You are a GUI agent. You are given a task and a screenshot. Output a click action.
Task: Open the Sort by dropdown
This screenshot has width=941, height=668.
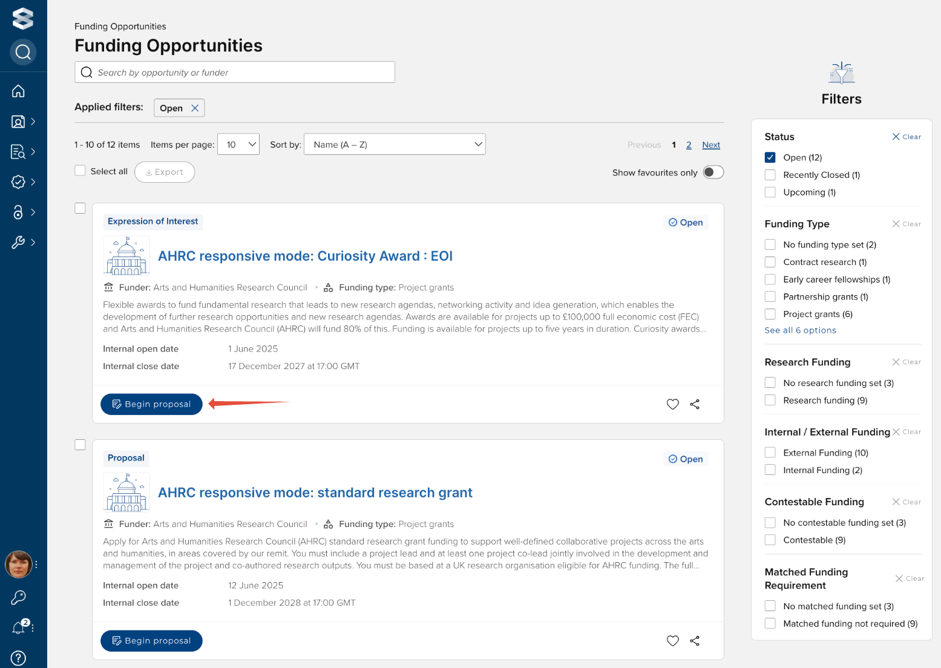pyautogui.click(x=395, y=145)
